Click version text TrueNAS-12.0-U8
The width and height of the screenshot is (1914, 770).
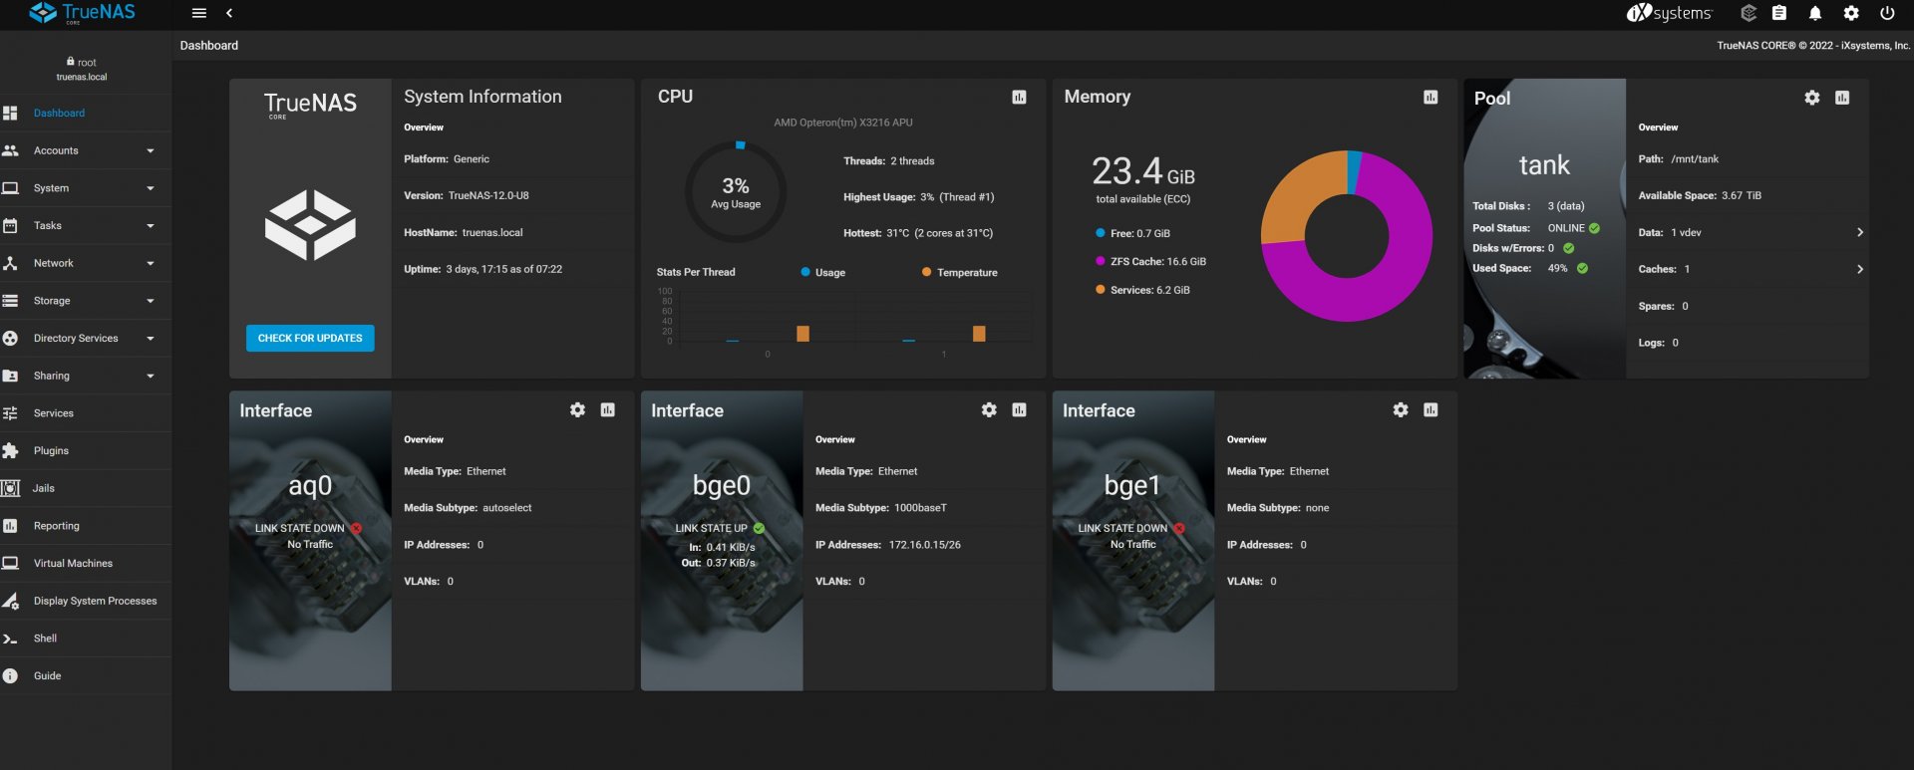pos(488,196)
